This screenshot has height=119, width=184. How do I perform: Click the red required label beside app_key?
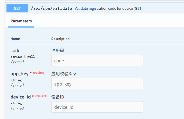click(39, 73)
